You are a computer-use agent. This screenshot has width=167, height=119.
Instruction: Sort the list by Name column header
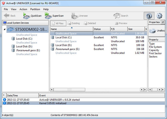click(72, 29)
